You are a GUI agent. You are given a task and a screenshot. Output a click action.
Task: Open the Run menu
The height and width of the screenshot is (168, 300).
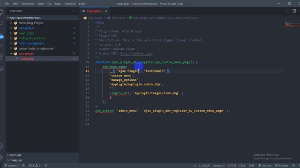[58, 4]
